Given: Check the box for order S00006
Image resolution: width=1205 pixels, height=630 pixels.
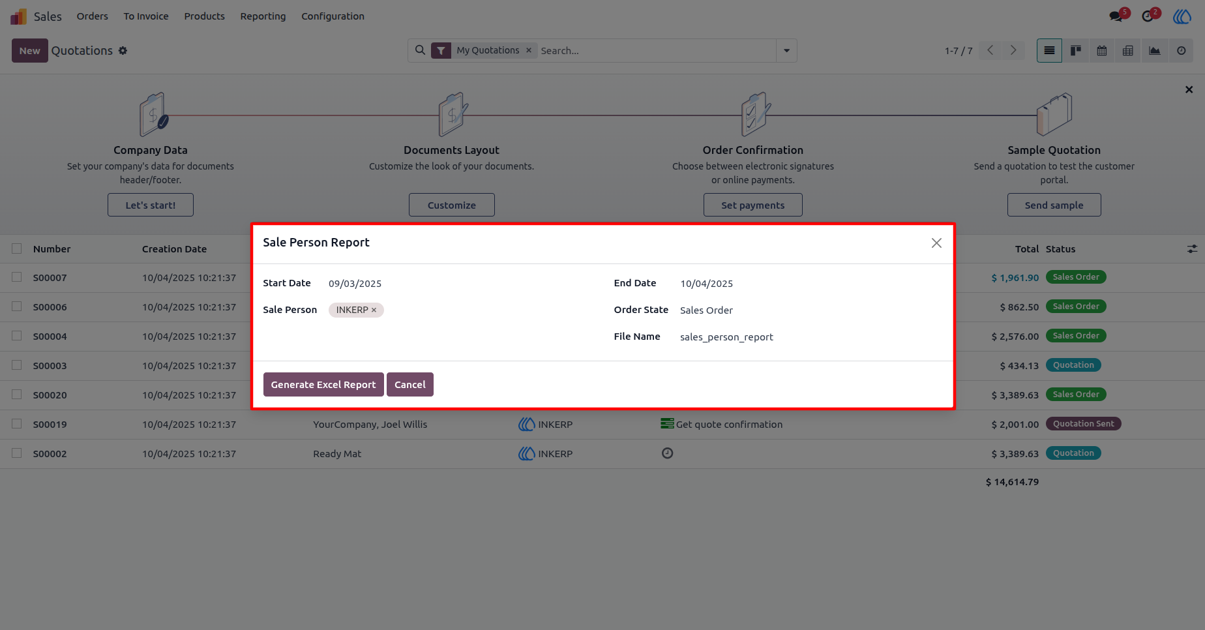Looking at the screenshot, I should pos(17,307).
